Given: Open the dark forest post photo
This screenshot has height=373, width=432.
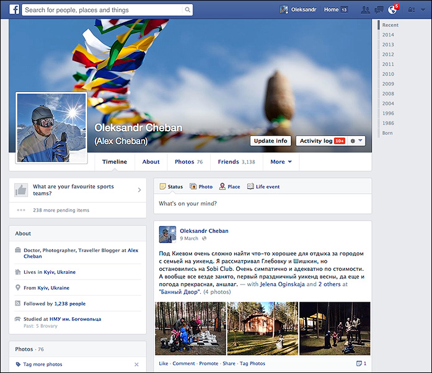Looking at the screenshot, I should 335,328.
